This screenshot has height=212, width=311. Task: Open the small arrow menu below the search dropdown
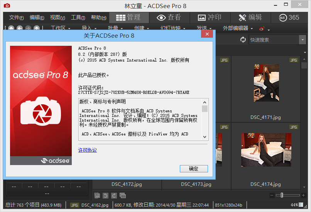click(x=305, y=52)
